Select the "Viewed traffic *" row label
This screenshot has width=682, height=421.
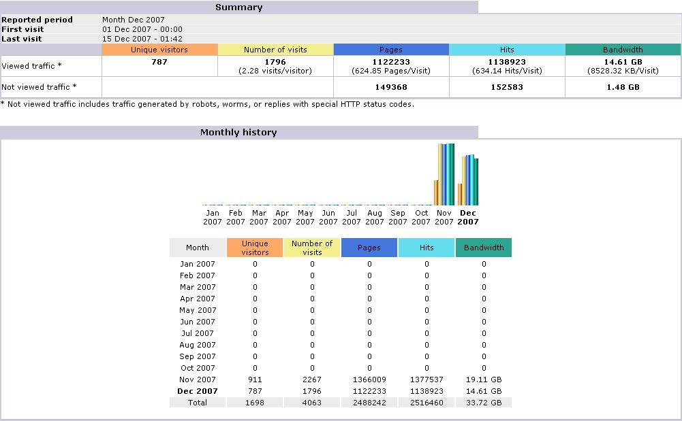pos(32,66)
